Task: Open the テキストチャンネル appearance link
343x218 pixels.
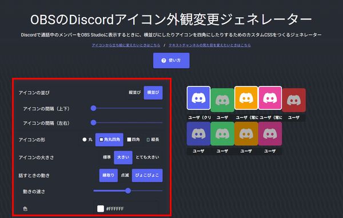Action: point(210,45)
